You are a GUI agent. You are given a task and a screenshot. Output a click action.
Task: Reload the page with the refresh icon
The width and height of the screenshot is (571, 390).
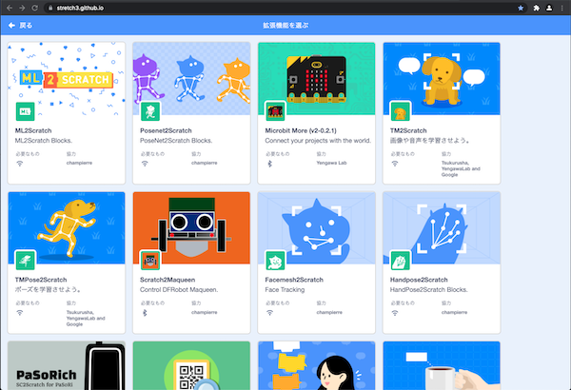34,8
